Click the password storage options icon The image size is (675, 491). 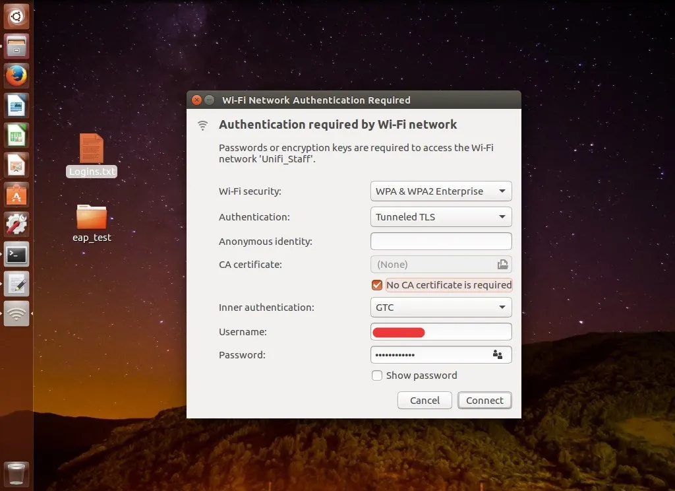click(x=498, y=355)
